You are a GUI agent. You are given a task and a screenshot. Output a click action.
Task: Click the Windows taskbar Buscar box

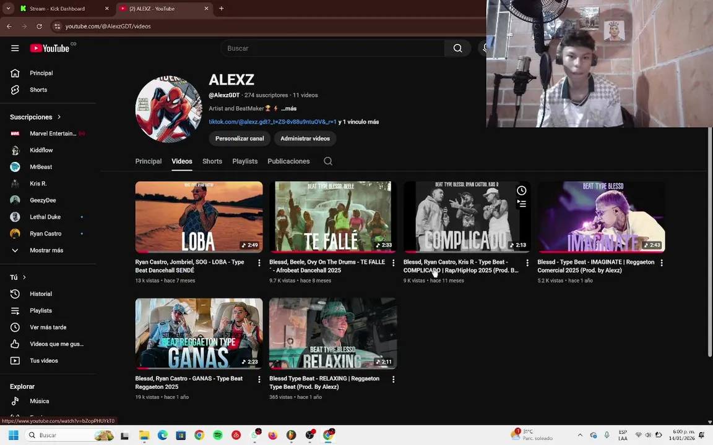[69, 435]
